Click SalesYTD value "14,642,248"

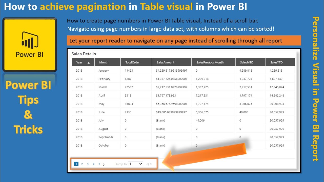coord(277,96)
